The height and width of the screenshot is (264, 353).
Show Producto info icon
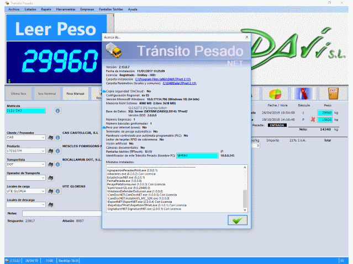[x=58, y=151]
